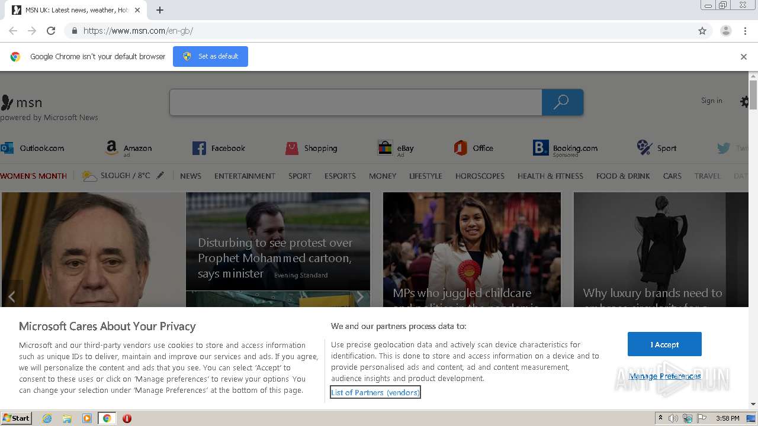758x426 pixels.
Task: Open eBay shortcut
Action: [x=396, y=148]
